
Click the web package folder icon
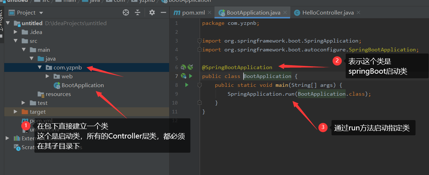click(x=57, y=76)
